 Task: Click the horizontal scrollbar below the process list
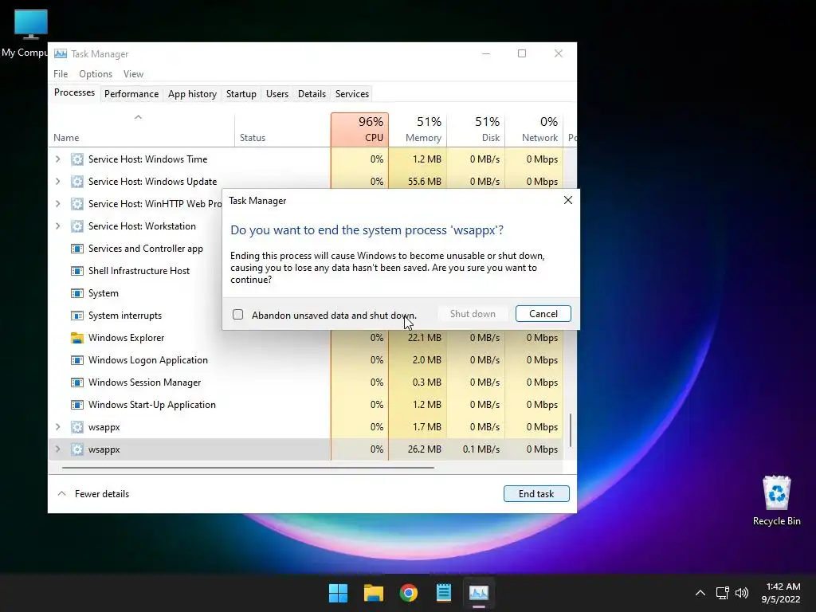pos(248,468)
